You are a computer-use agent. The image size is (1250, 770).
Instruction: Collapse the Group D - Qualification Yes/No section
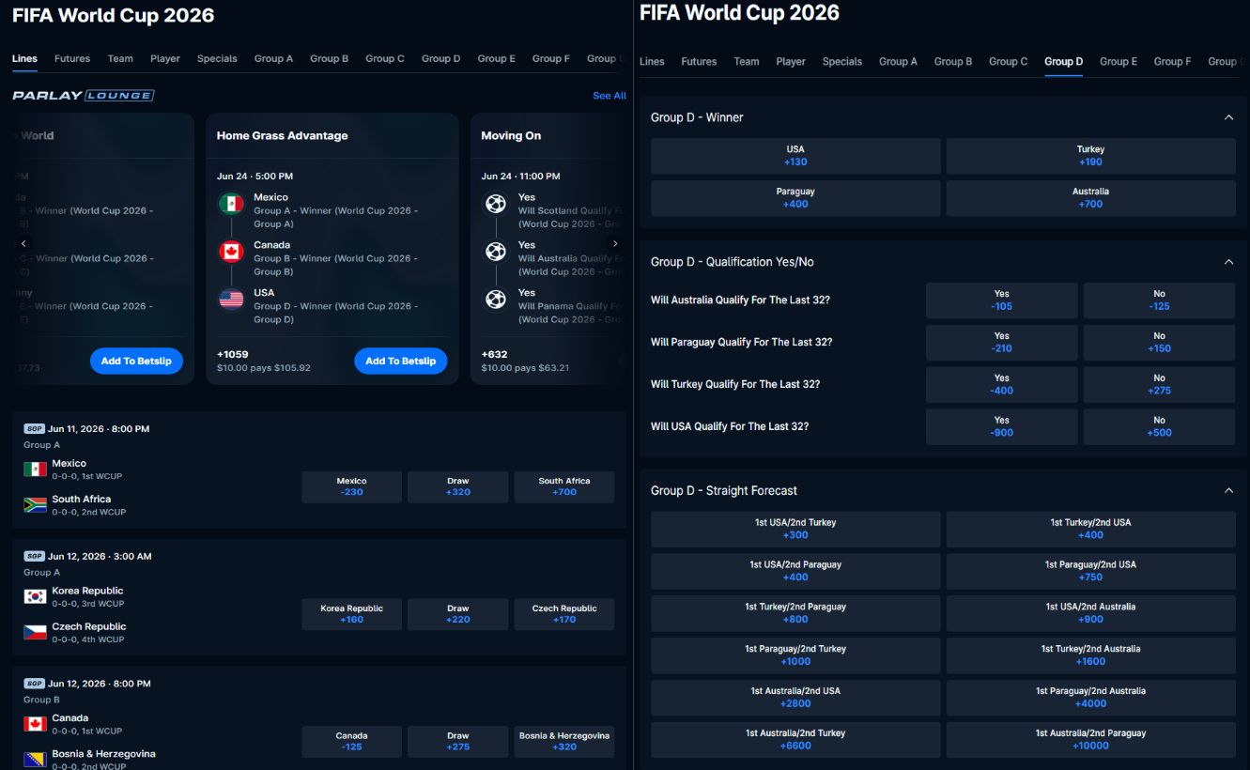click(x=1228, y=262)
